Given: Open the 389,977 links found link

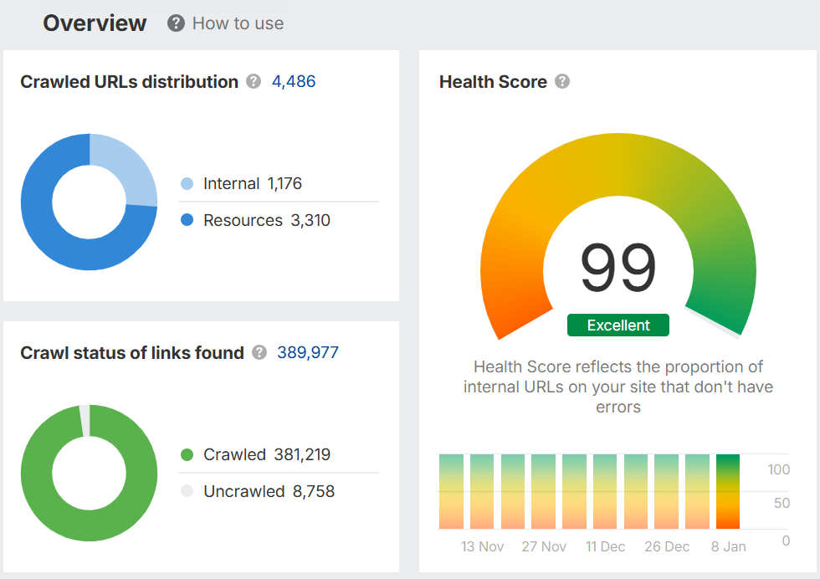Looking at the screenshot, I should [x=306, y=352].
